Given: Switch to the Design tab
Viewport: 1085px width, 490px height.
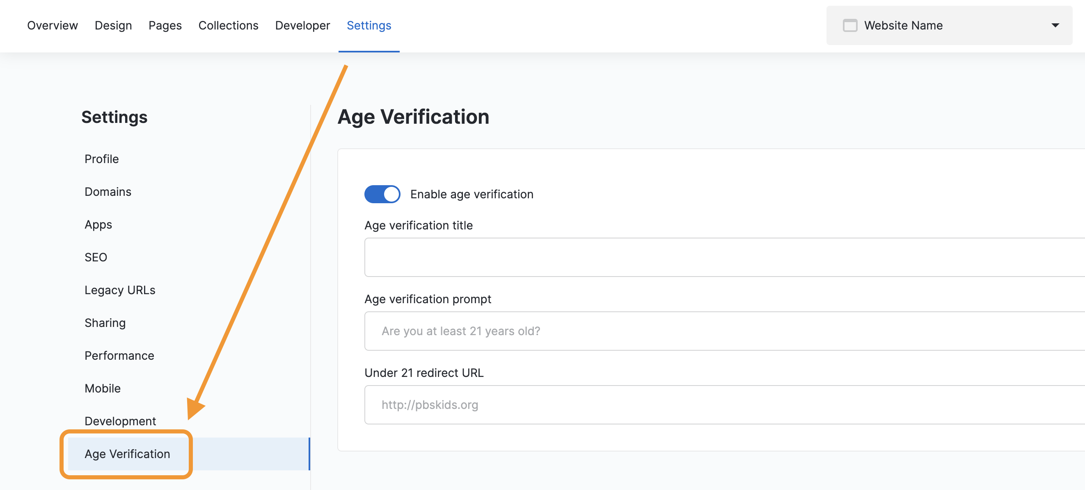Looking at the screenshot, I should click(113, 26).
